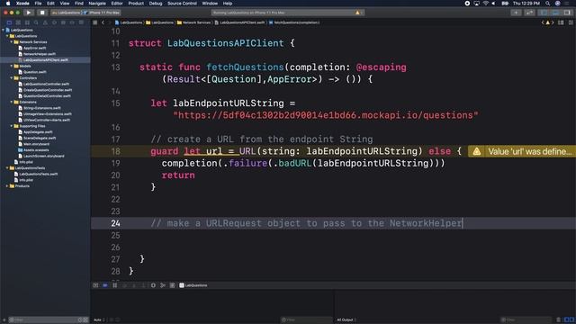Collapse the Models group
This screenshot has width=576, height=324.
coord(12,66)
